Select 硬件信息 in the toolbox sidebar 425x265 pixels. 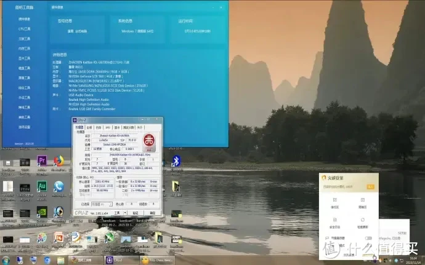[x=24, y=19]
